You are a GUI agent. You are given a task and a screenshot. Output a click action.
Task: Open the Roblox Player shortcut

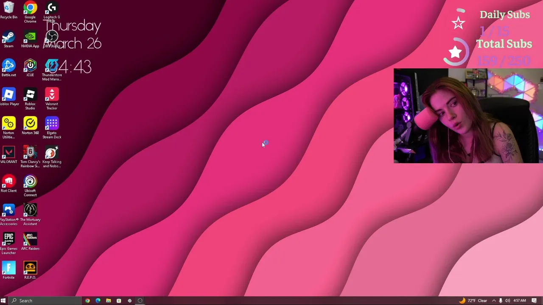[8, 97]
